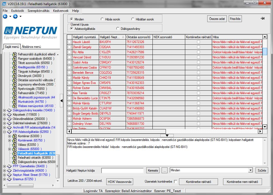Enable the Üzenetek konténerbe checkbox
This screenshot has width=273, height=195.
point(176,182)
